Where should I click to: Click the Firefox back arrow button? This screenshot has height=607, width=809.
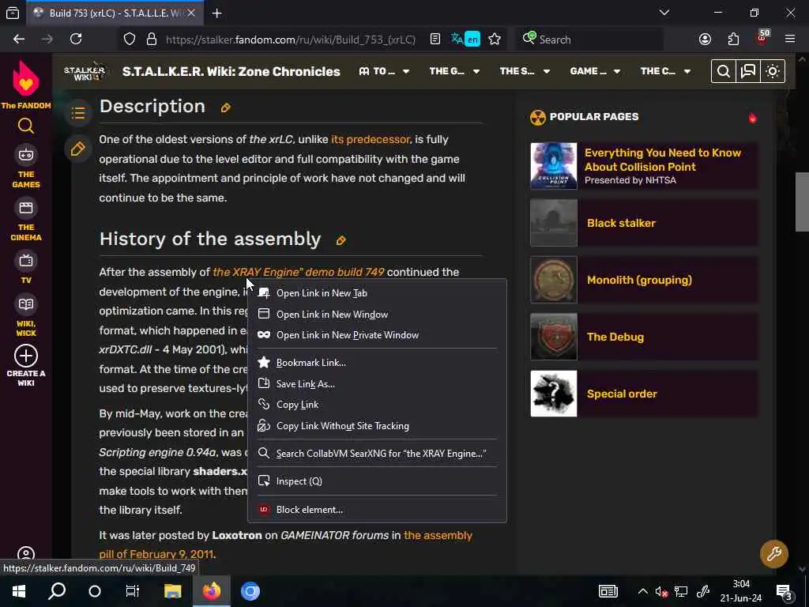(19, 40)
